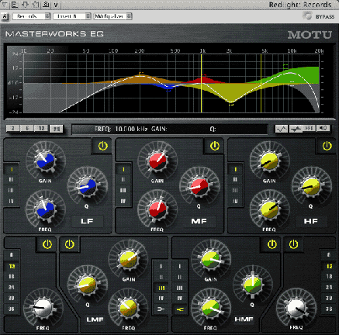The height and width of the screenshot is (335, 339).
Task: Toggle LF band power button
Action: (103, 146)
